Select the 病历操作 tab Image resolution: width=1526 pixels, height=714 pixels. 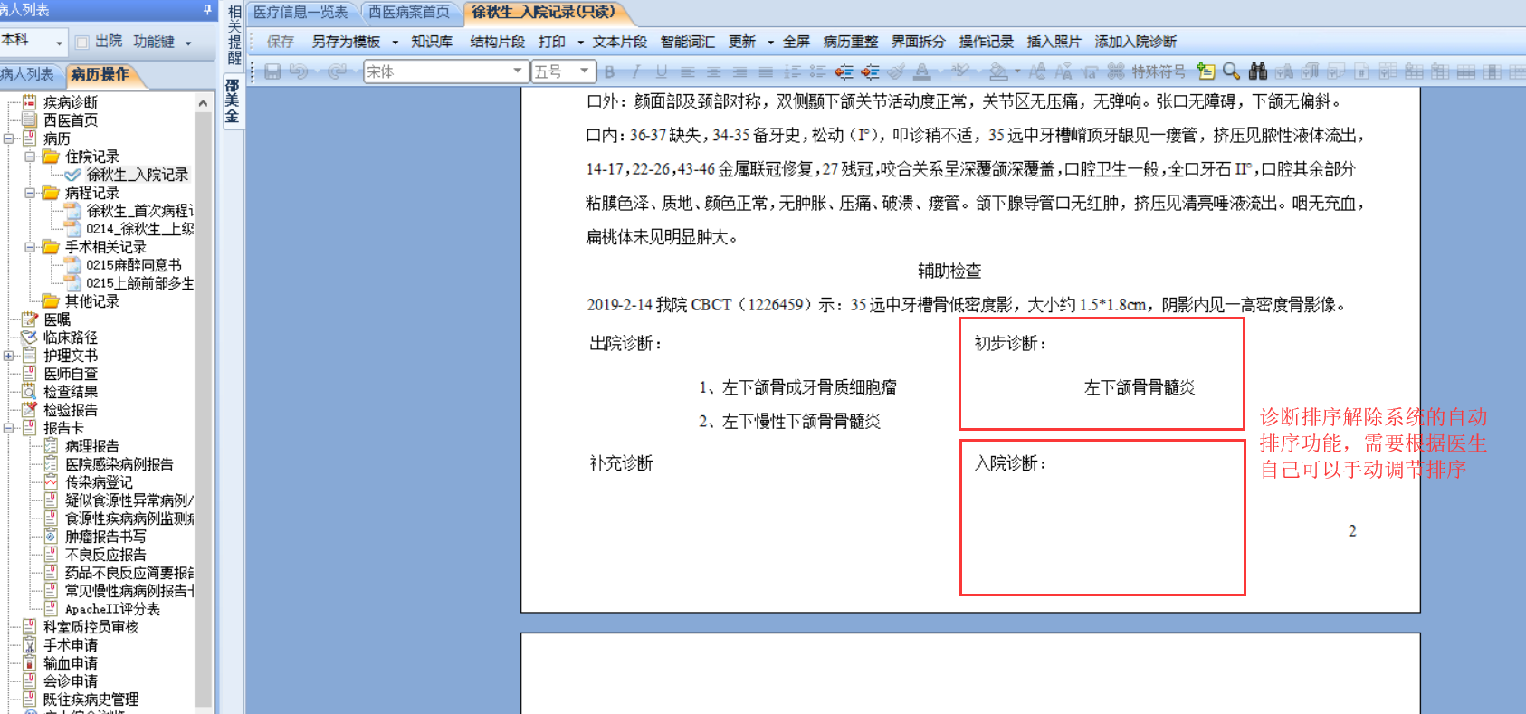100,74
